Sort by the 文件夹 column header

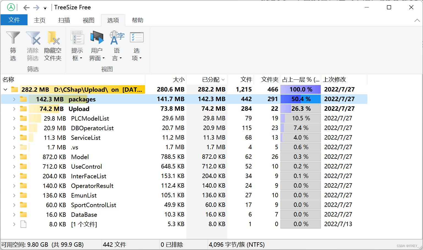coord(267,79)
